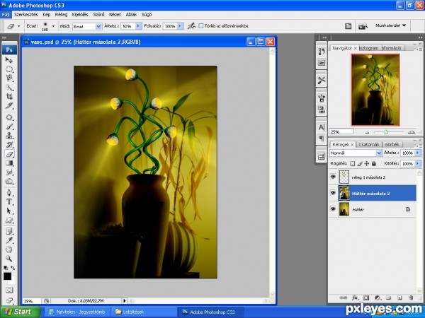The image size is (425, 318).
Task: Open the eraser tool preset picker arrow
Action: point(18,26)
